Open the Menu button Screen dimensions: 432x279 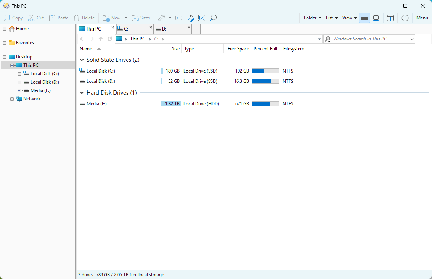(x=422, y=18)
